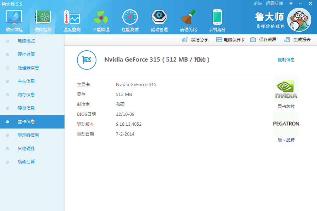Expand the title bar dropdown arrow menu
Viewport: 317px width, 211px height.
pos(291,3)
